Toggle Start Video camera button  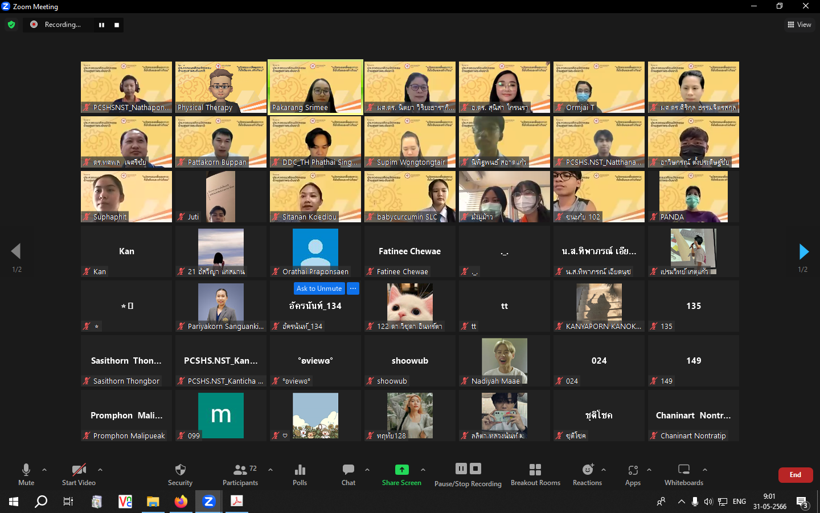coord(79,474)
